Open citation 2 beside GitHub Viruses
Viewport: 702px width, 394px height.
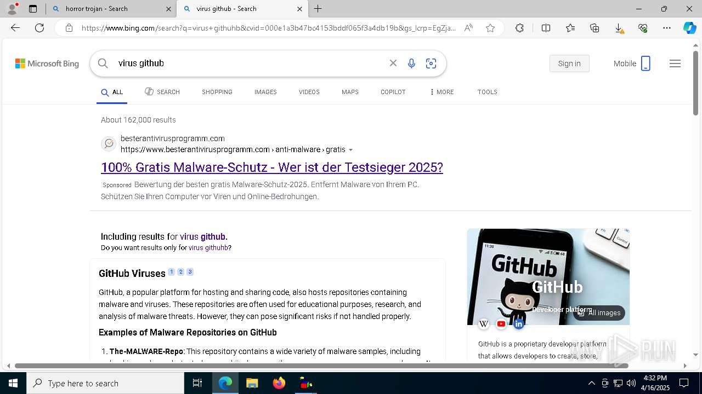click(180, 272)
